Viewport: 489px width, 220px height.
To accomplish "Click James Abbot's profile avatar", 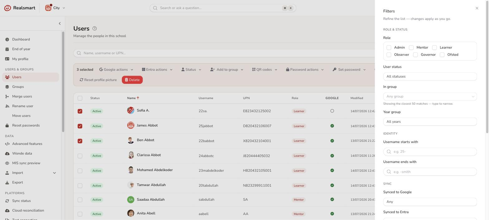I will pyautogui.click(x=131, y=125).
